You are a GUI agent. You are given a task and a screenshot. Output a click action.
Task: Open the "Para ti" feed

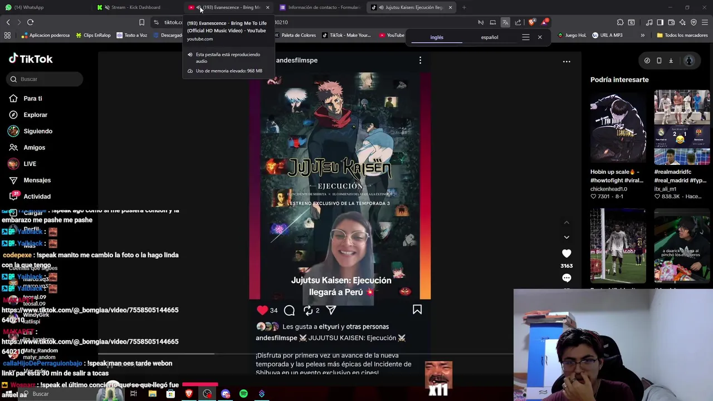pos(26,99)
